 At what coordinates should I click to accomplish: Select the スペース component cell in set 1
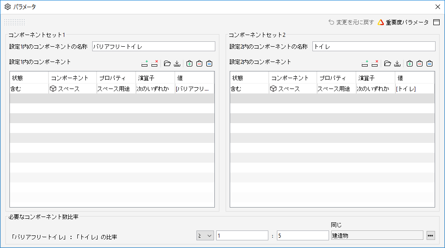72,89
